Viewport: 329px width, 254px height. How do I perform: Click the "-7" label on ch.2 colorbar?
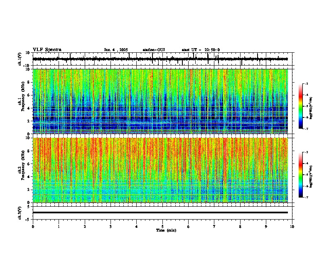point(306,197)
